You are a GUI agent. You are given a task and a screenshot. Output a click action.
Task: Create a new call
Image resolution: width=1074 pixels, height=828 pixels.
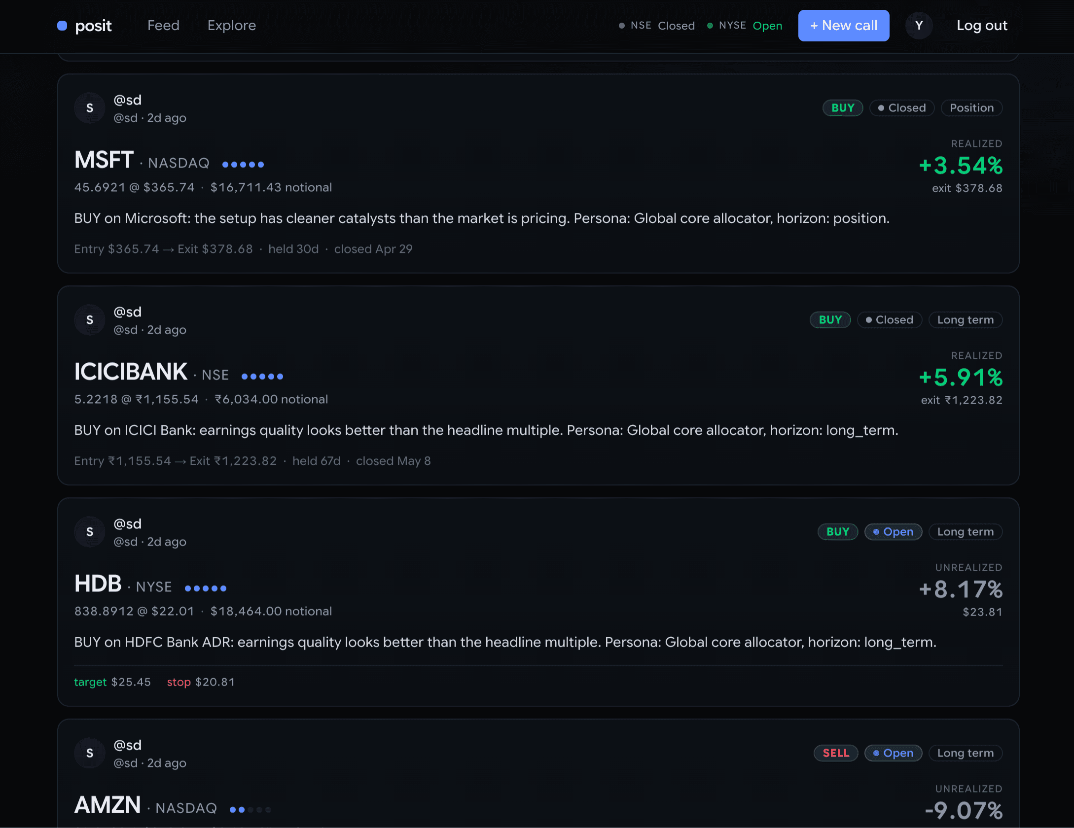(x=844, y=26)
